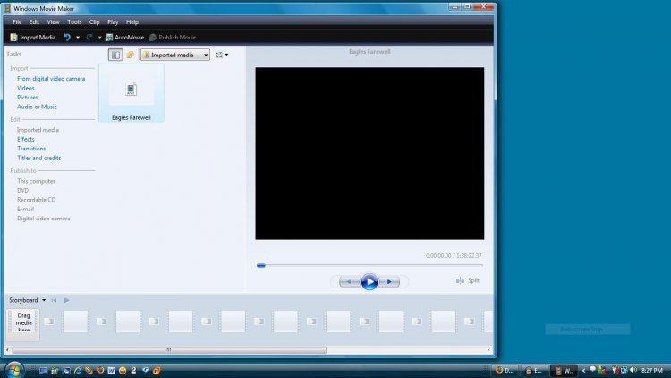The image size is (671, 378).
Task: Open the thumbnail Views icon menu
Action: tap(219, 55)
